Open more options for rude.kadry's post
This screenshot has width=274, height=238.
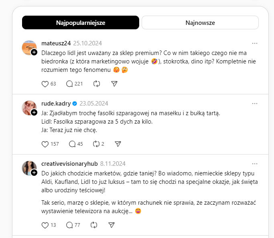coord(255,104)
